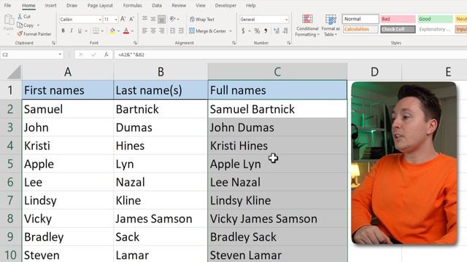Apply the Borders icon

(x=96, y=31)
